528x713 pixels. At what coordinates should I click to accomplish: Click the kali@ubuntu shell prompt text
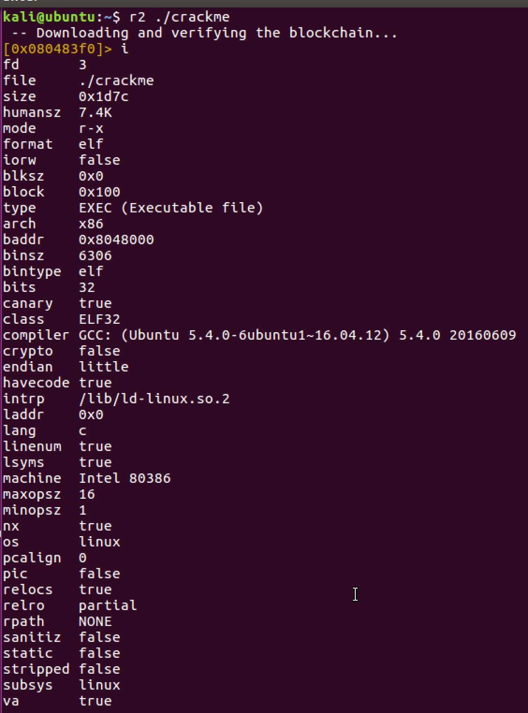(48, 17)
